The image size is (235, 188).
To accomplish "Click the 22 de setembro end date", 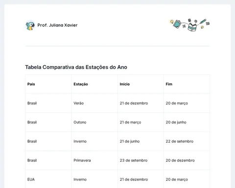I will (x=180, y=141).
